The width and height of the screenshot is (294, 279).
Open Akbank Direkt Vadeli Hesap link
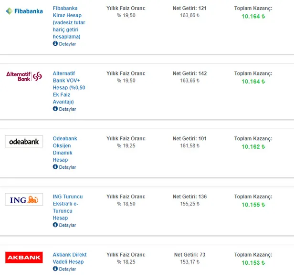(70, 258)
